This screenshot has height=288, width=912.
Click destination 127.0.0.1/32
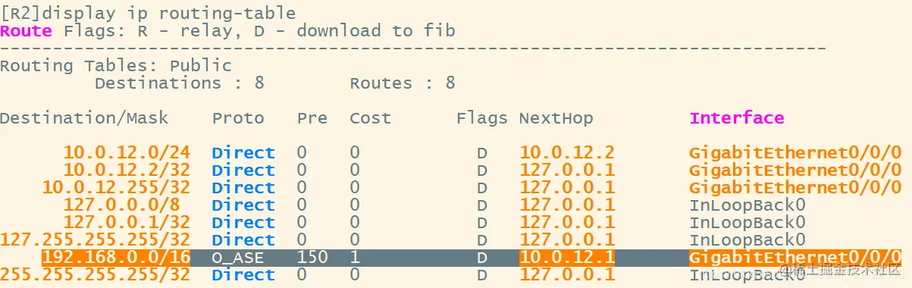[127, 223]
